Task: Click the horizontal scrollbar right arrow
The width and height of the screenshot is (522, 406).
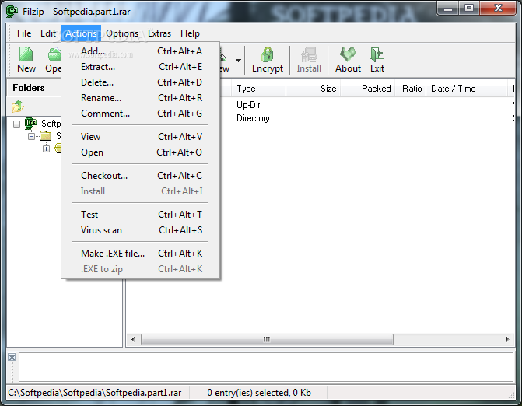Action: point(507,339)
